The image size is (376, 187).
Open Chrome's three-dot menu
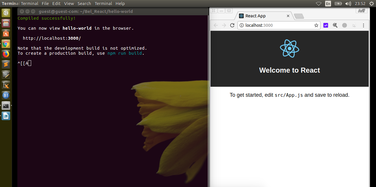(x=364, y=25)
